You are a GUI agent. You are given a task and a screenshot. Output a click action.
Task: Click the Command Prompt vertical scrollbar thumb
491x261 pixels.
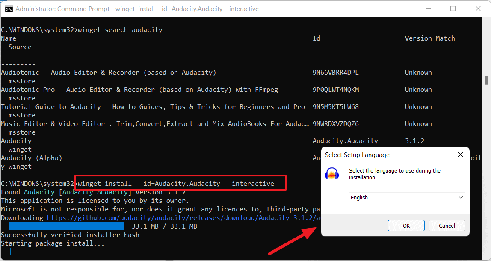coord(486,80)
